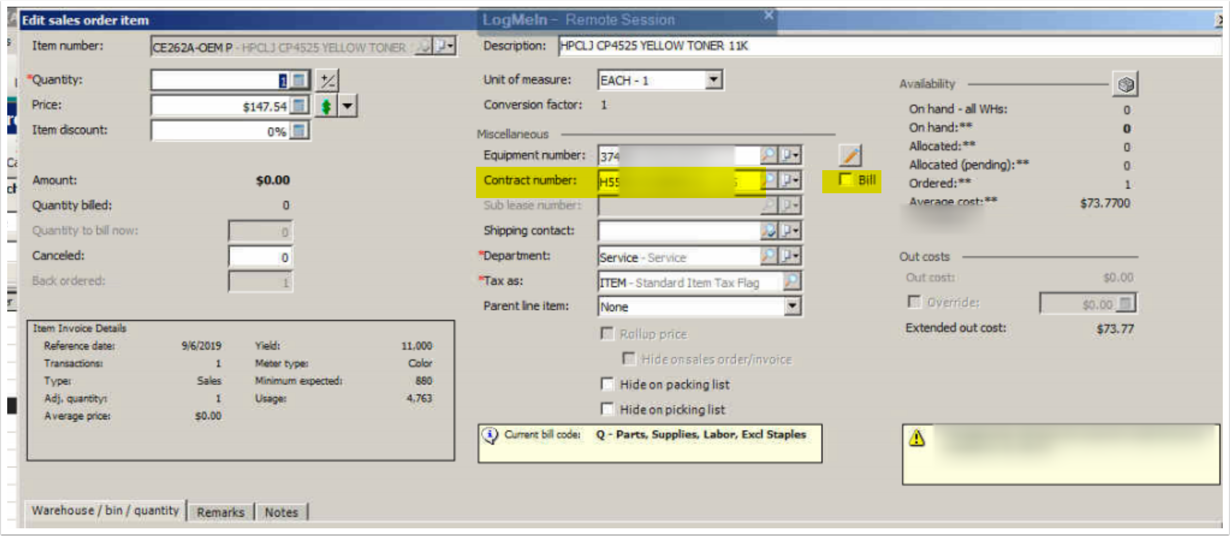Image resolution: width=1230 pixels, height=536 pixels.
Task: Open Contract number document dropdown icon
Action: (789, 180)
